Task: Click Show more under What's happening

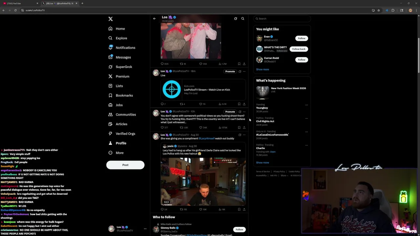Action: pyautogui.click(x=262, y=163)
